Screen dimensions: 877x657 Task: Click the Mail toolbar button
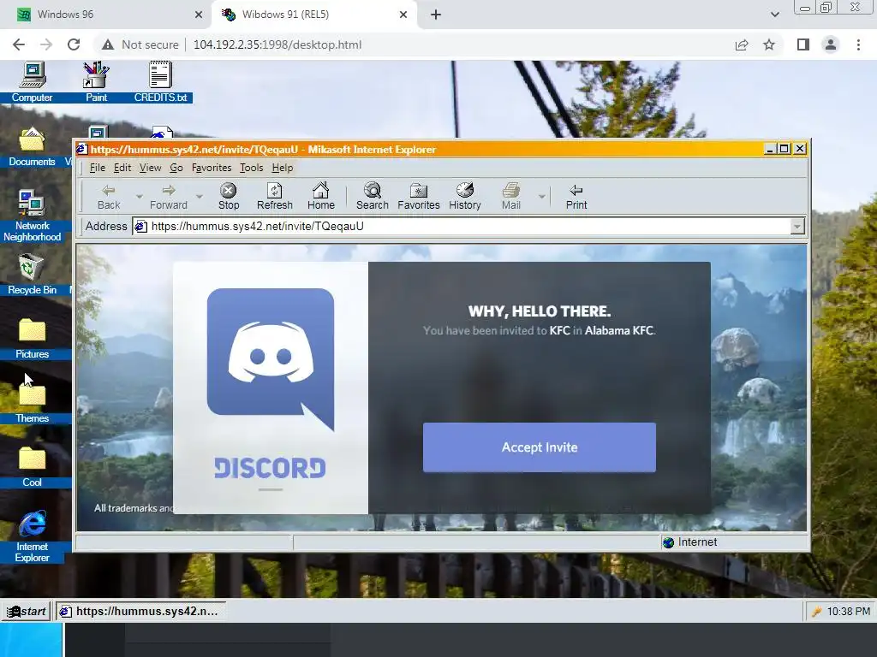[510, 197]
